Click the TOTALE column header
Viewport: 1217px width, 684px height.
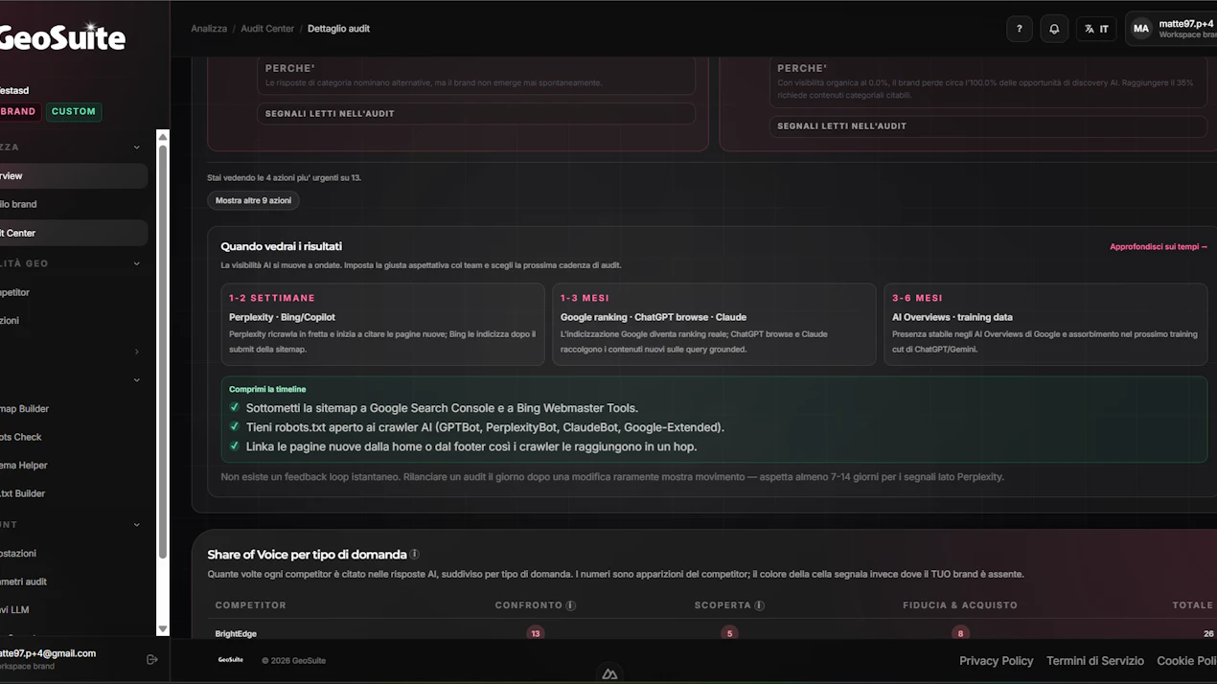[1192, 605]
